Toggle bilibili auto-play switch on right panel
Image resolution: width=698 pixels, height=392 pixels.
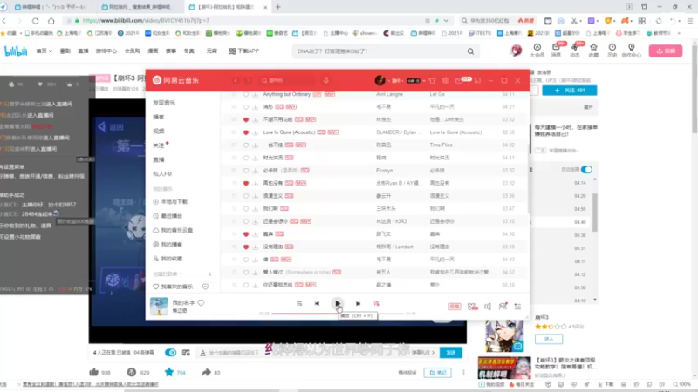586,169
